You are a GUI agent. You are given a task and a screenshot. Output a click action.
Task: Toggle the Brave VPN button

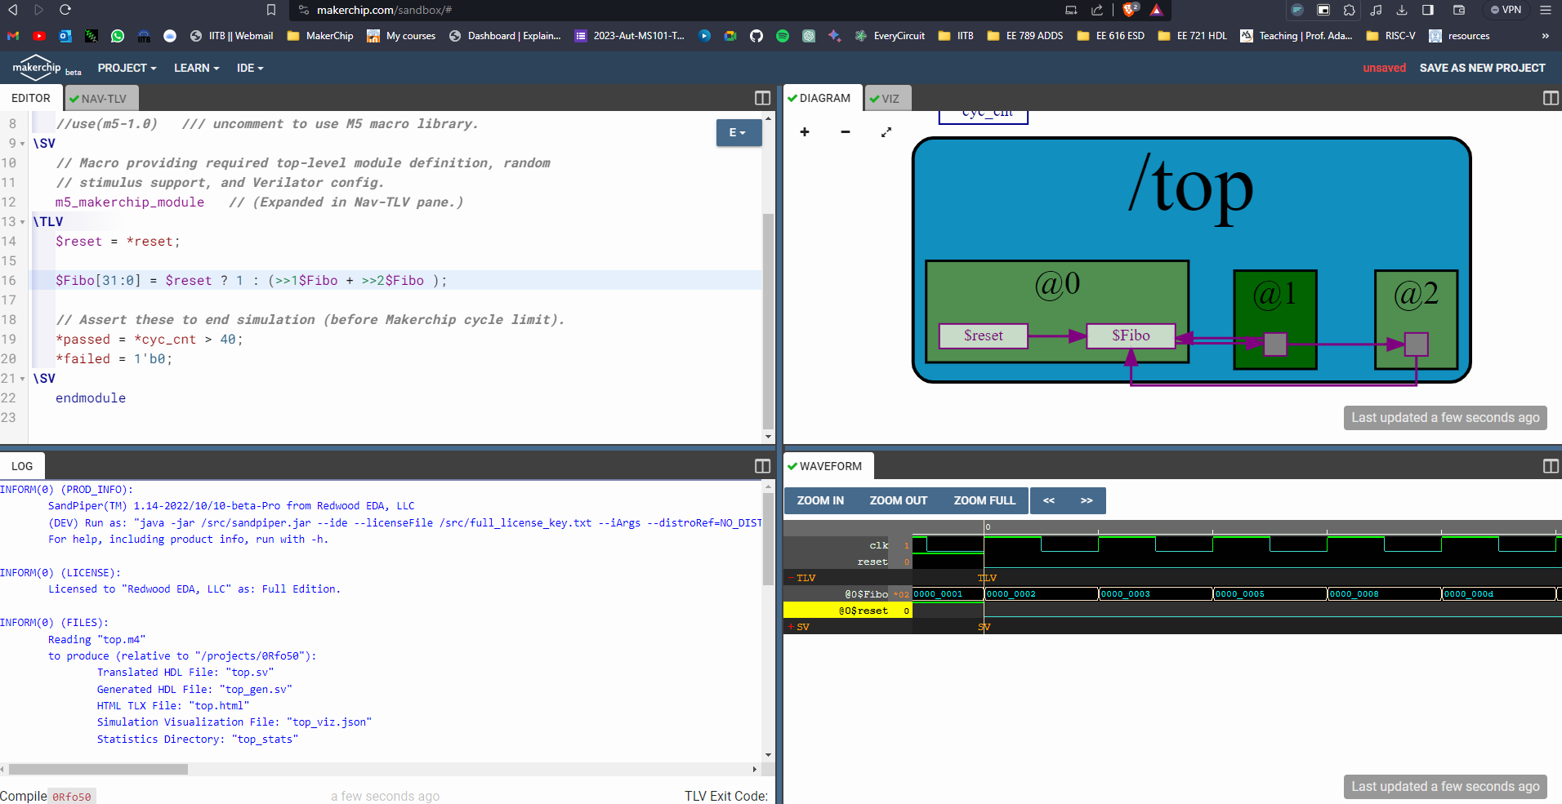(1506, 10)
